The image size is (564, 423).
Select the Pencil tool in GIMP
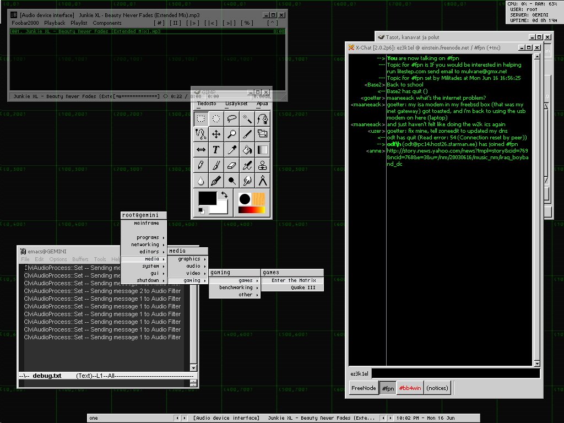pos(200,165)
